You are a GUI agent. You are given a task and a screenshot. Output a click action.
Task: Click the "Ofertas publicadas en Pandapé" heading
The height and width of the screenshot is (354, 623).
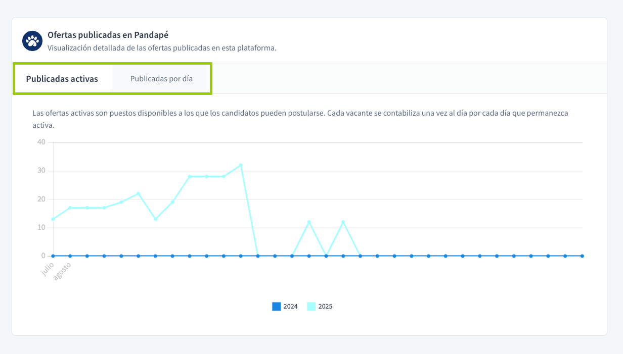(x=108, y=35)
